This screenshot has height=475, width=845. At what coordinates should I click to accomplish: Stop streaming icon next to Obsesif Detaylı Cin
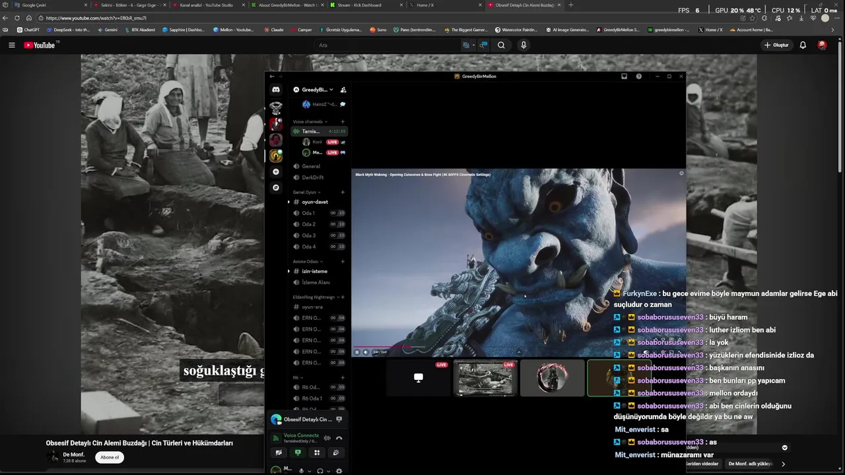point(339,419)
